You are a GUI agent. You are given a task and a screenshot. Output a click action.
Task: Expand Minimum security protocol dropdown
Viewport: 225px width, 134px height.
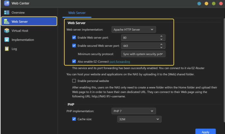pos(143,54)
